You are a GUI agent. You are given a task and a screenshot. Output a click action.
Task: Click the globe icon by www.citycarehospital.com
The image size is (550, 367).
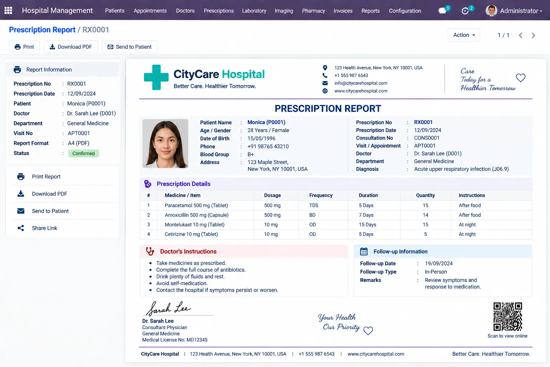(325, 91)
